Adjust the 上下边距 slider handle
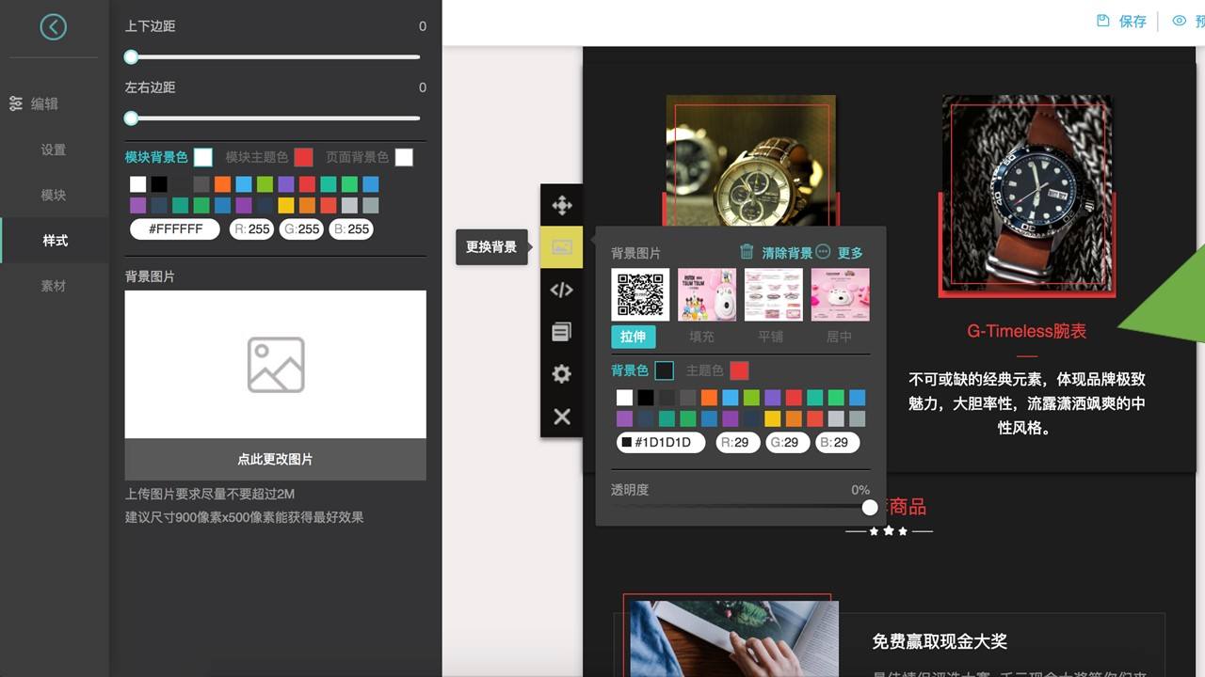 coord(132,57)
